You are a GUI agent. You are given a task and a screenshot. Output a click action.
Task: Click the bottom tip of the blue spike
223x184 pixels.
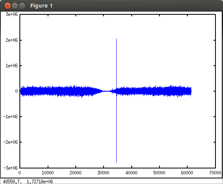coord(117,162)
